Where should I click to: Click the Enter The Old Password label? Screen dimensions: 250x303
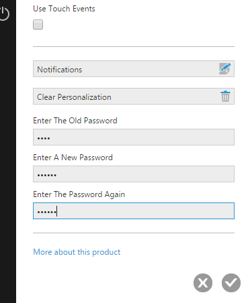(75, 121)
